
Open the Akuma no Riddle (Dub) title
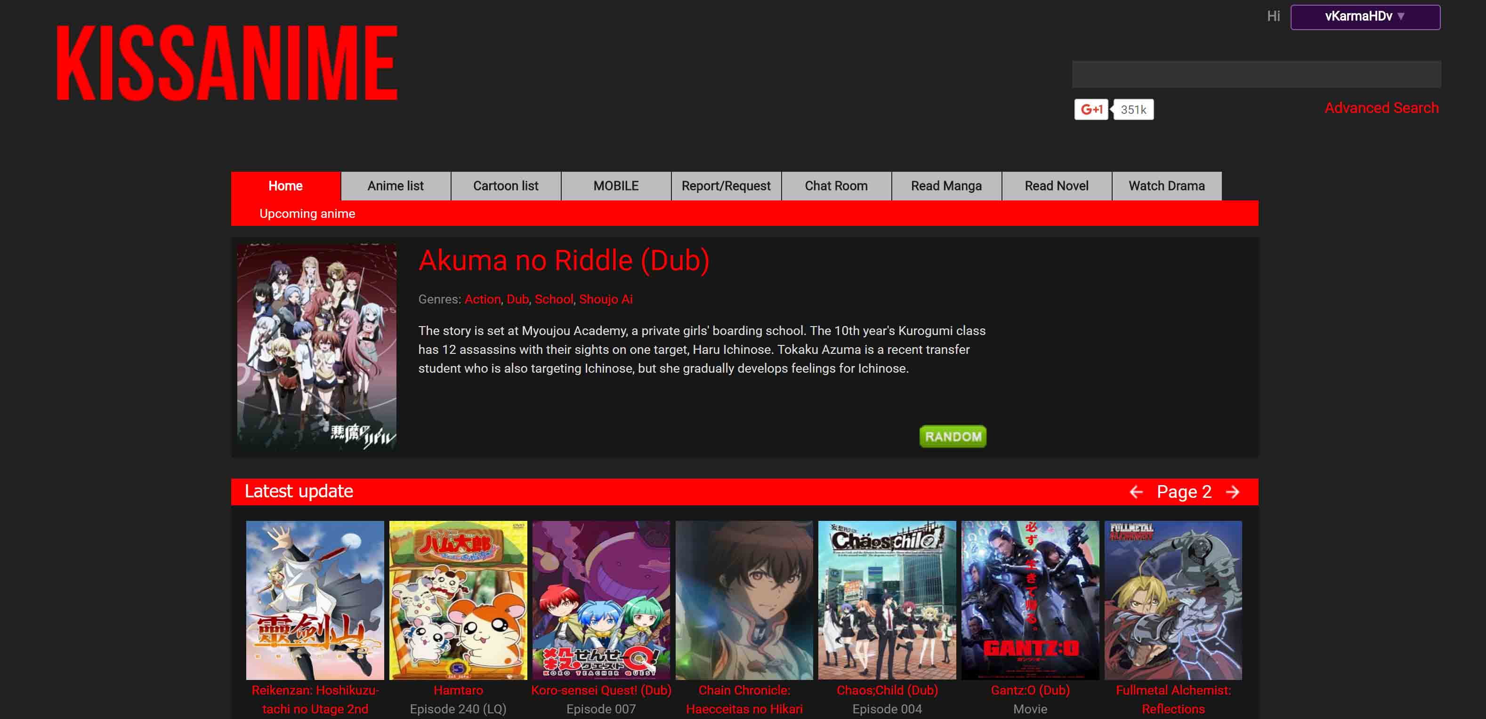click(x=564, y=261)
